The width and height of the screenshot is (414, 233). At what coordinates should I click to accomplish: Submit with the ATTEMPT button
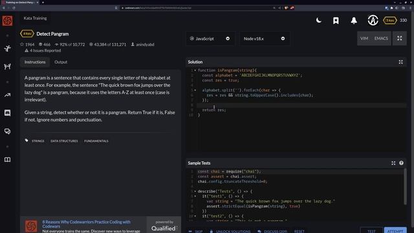[395, 230]
